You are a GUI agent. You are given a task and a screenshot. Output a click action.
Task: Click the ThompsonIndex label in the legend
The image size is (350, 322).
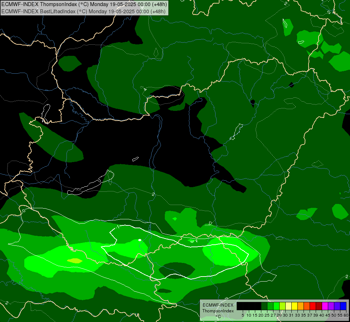pos(218,311)
